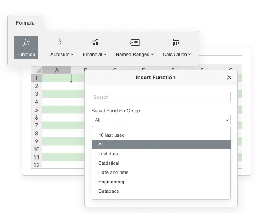
Task: Click the fx Function icon
Action: [26, 42]
